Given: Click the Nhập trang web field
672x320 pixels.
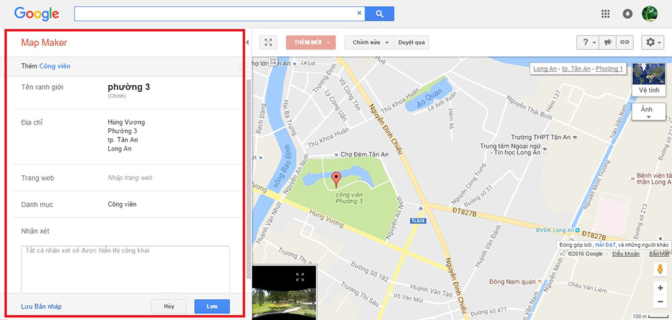Looking at the screenshot, I should tap(130, 178).
